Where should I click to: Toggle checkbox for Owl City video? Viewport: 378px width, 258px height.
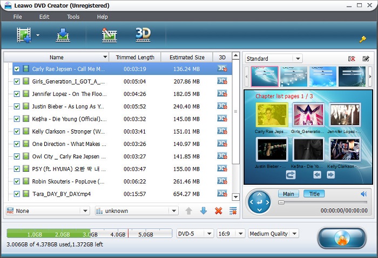[x=17, y=156]
